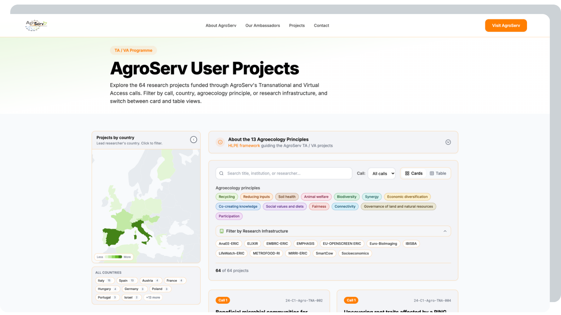Click the AgroServ logo

click(x=36, y=25)
